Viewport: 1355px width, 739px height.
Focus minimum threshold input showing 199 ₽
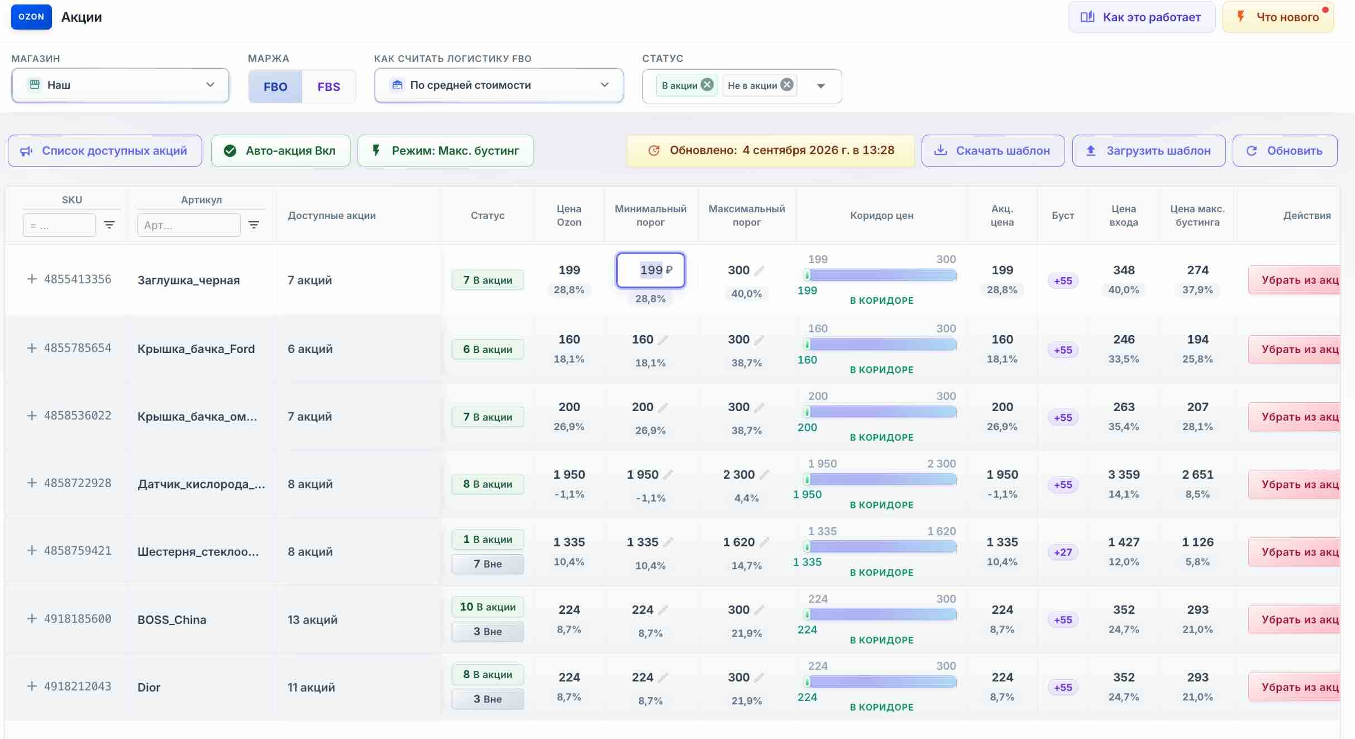coord(651,270)
